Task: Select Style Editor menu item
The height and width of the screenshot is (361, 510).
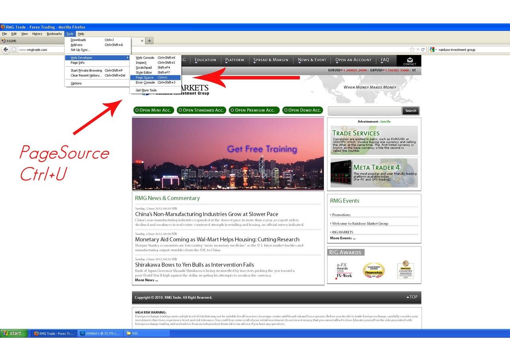Action: point(155,73)
